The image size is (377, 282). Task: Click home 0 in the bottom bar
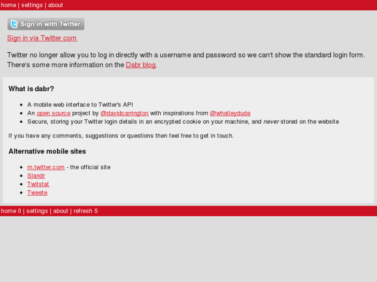coord(11,211)
